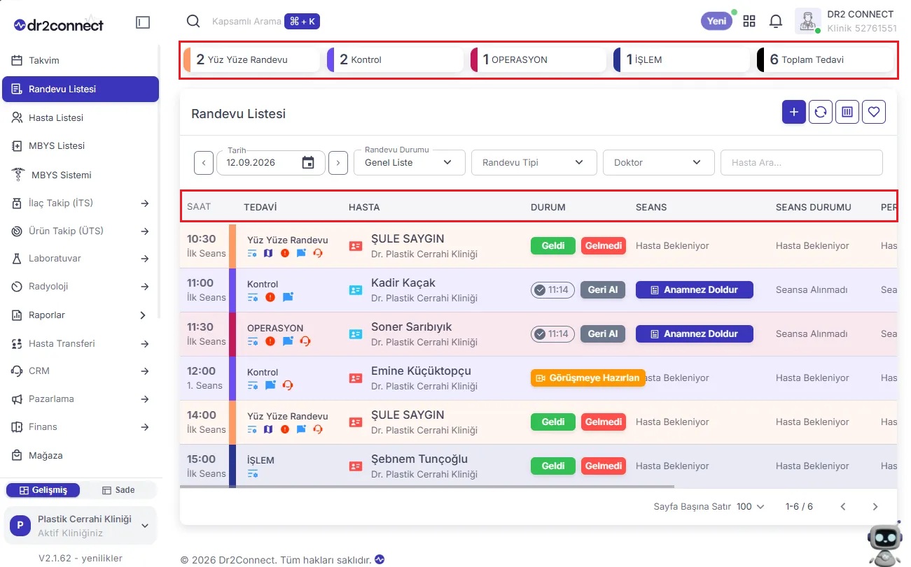Add a new appointment with plus button
Screen dimensions: 911x567
coord(793,112)
